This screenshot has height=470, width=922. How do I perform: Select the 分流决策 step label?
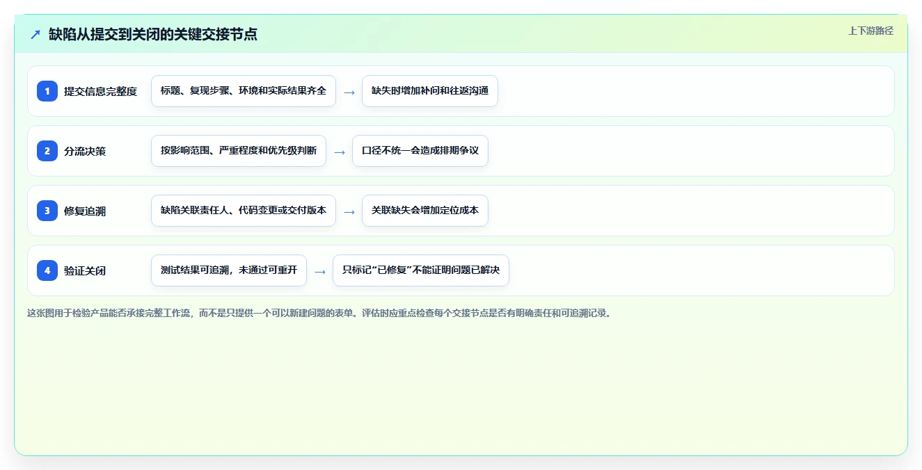(85, 151)
